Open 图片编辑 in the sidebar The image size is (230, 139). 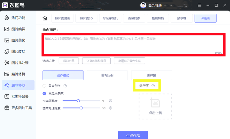coord(18,29)
